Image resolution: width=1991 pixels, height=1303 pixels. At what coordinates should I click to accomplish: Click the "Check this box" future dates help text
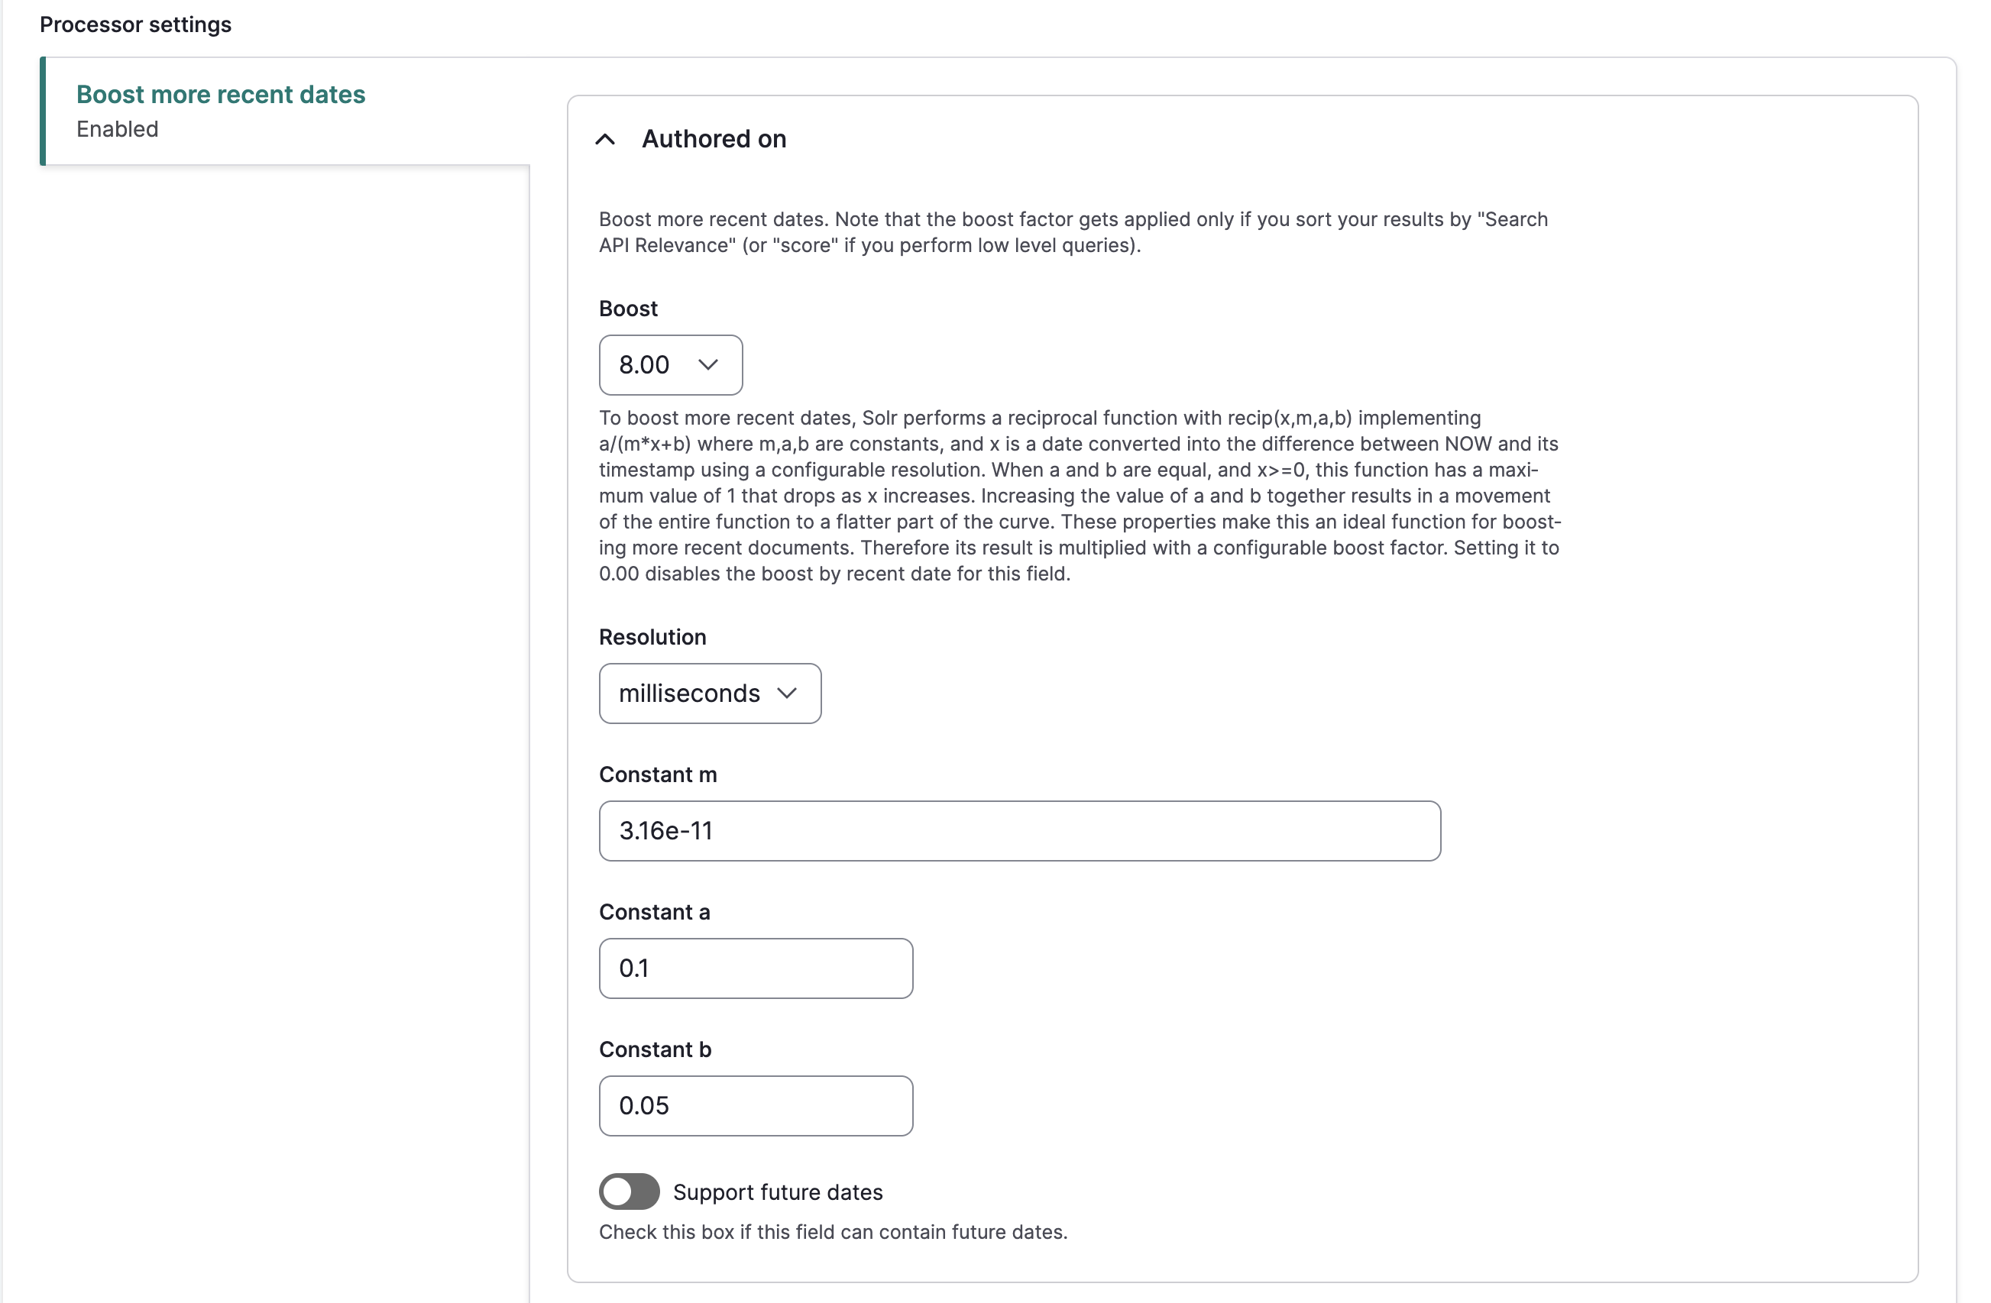(x=832, y=1231)
